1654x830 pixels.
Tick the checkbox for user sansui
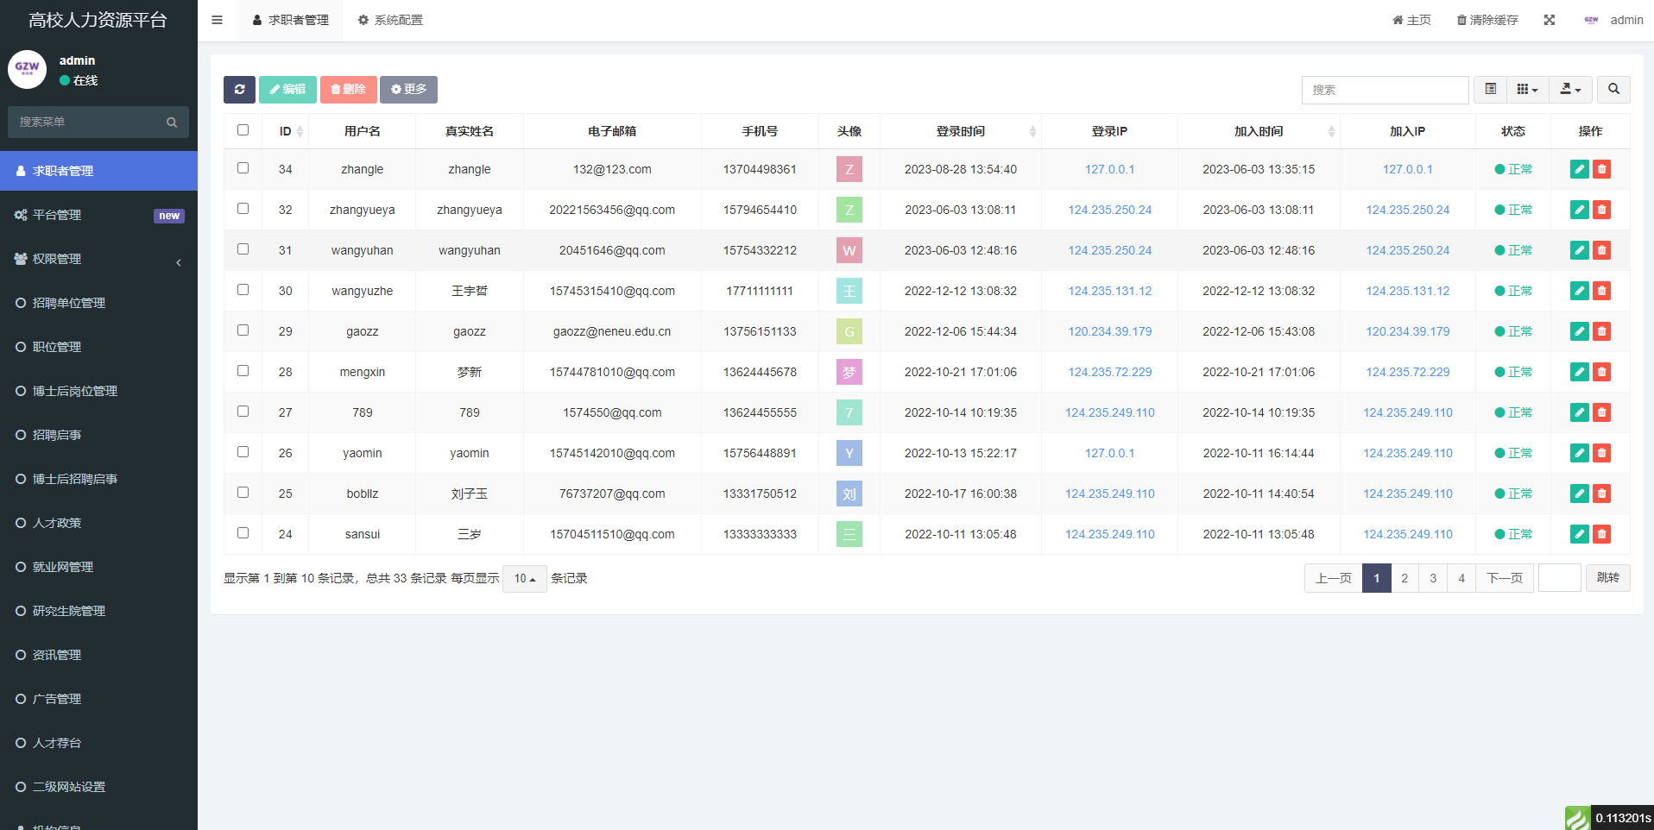pyautogui.click(x=243, y=533)
